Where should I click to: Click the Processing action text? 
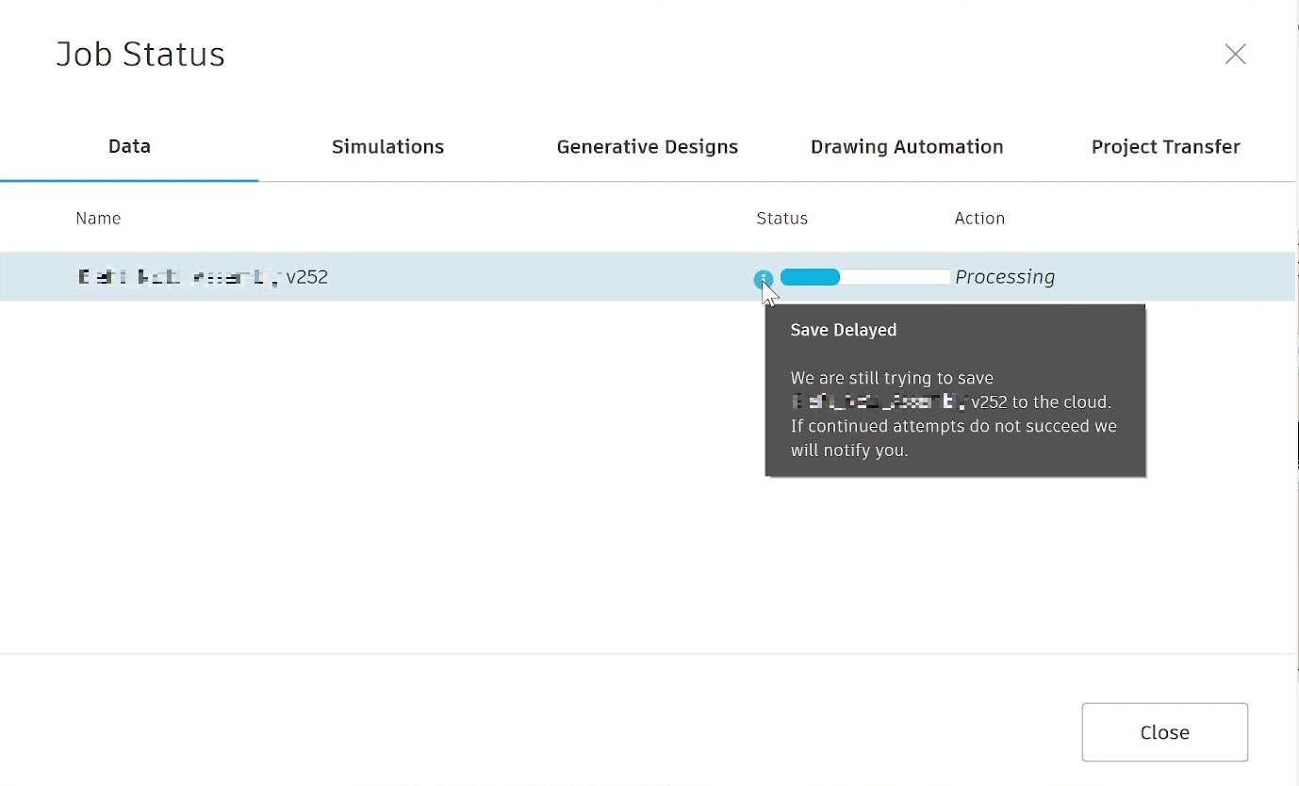point(1004,277)
